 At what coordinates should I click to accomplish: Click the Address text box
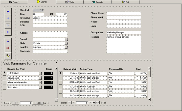[50, 34]
